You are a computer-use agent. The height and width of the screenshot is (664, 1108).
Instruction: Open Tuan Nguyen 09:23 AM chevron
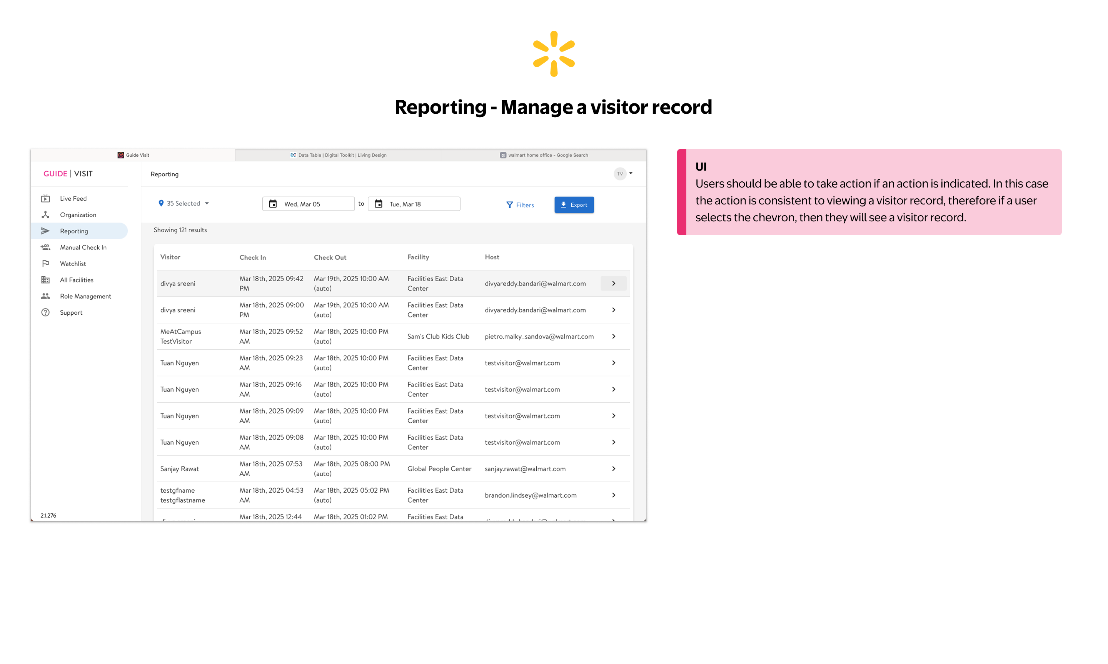tap(614, 363)
